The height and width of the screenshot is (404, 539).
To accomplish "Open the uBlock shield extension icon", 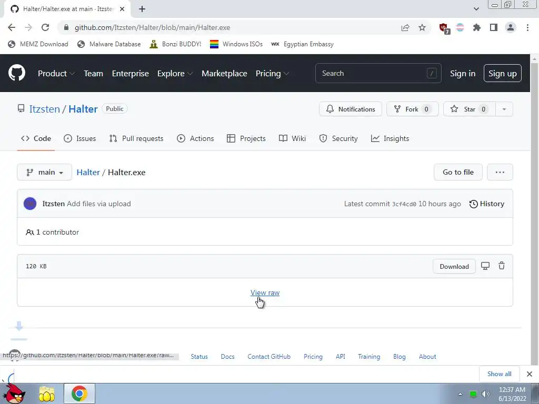I will click(444, 28).
